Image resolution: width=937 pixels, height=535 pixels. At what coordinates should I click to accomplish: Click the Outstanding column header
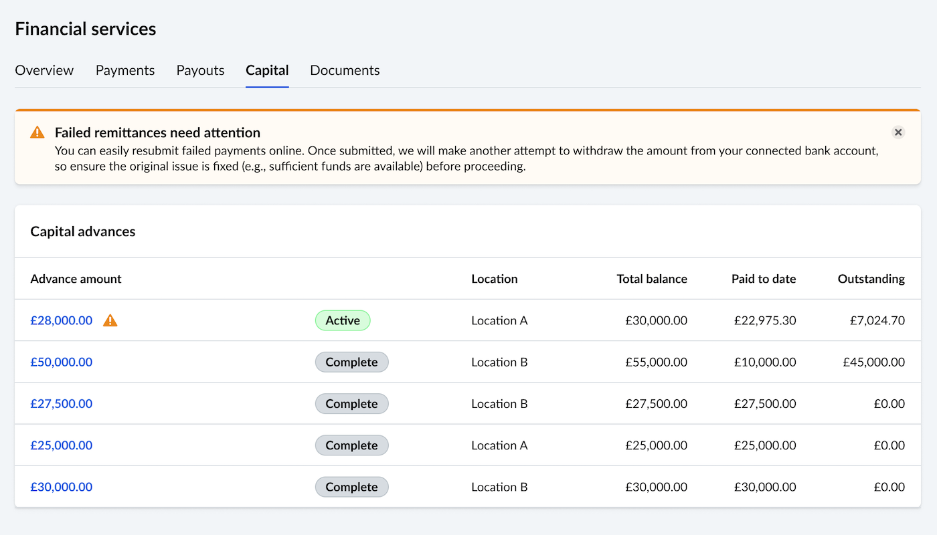[871, 279]
